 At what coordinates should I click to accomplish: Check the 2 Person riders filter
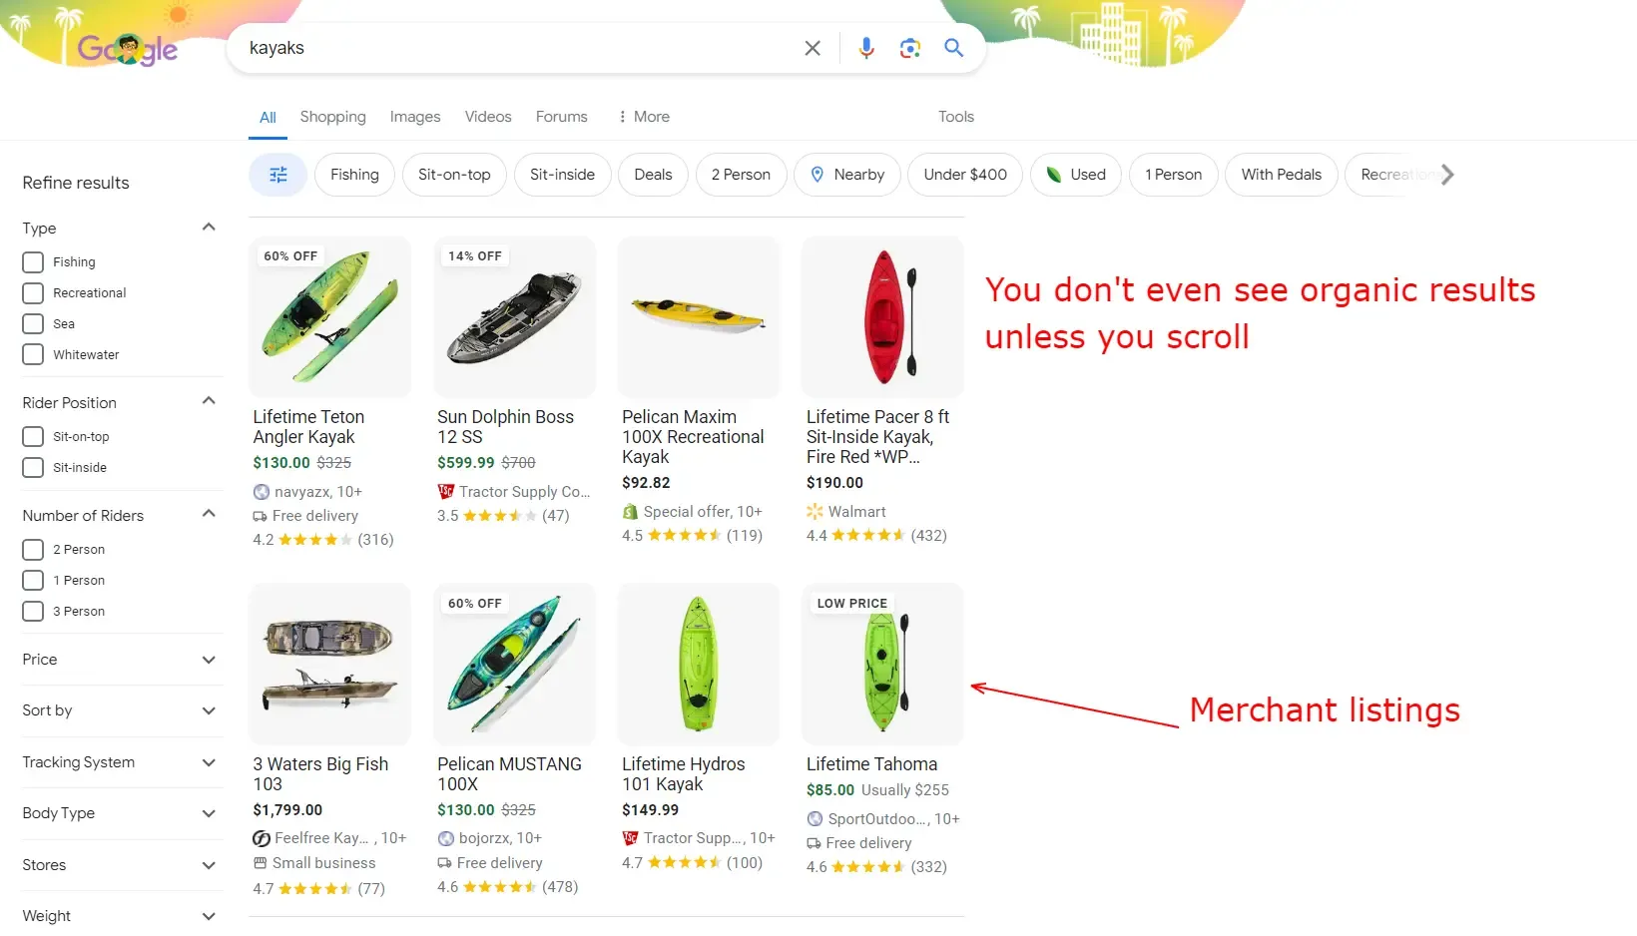pyautogui.click(x=33, y=549)
